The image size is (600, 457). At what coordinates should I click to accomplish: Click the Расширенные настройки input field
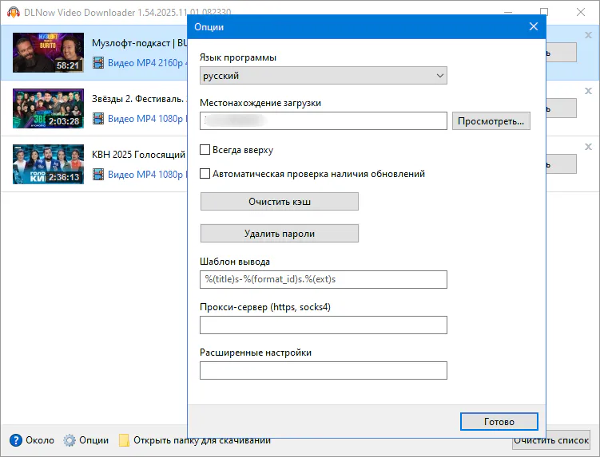(x=323, y=370)
